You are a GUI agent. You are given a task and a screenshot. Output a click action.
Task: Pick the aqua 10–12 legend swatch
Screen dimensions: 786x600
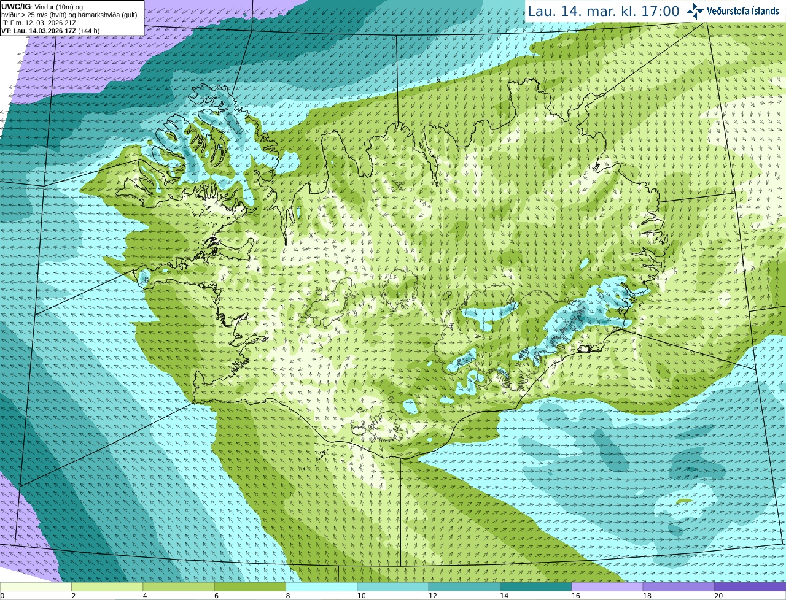393,587
